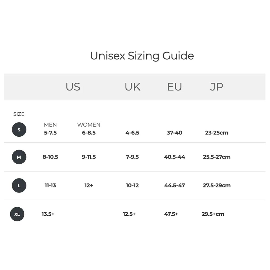Screen dimensions: 270x270
Task: Click the EU 47.5+ value
Action: tap(171, 214)
